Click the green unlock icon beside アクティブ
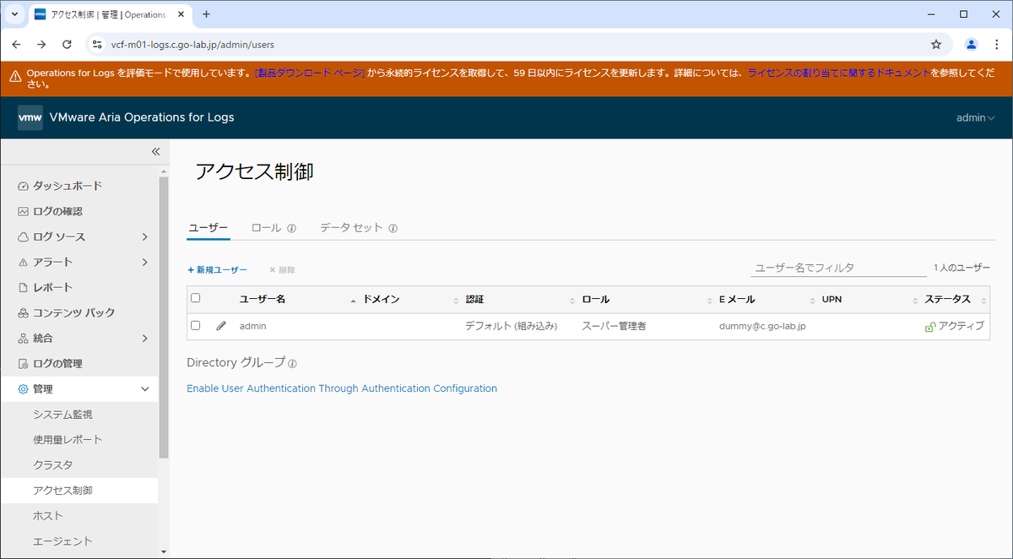Image resolution: width=1013 pixels, height=559 pixels. (x=930, y=326)
